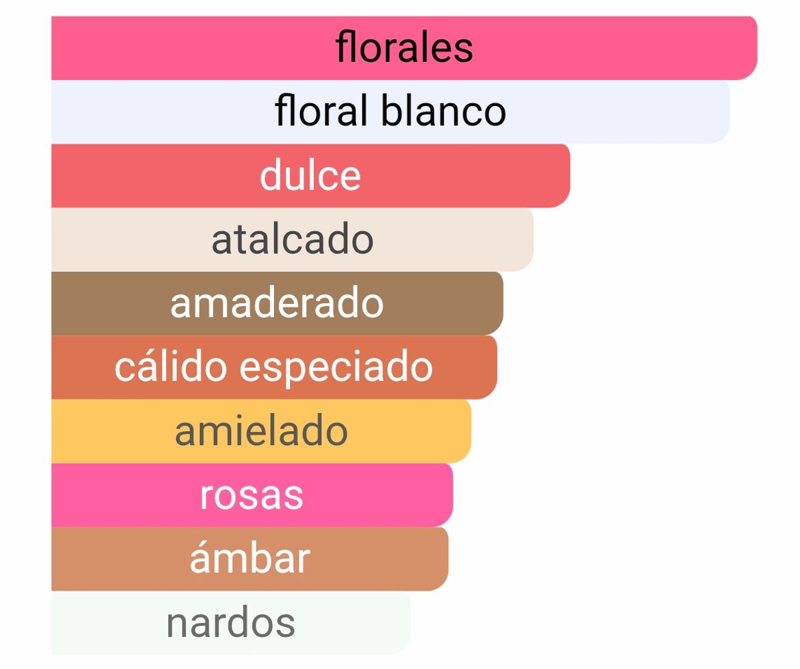This screenshot has height=669, width=800.
Task: Tap the "amaderado" label text
Action: tap(277, 304)
